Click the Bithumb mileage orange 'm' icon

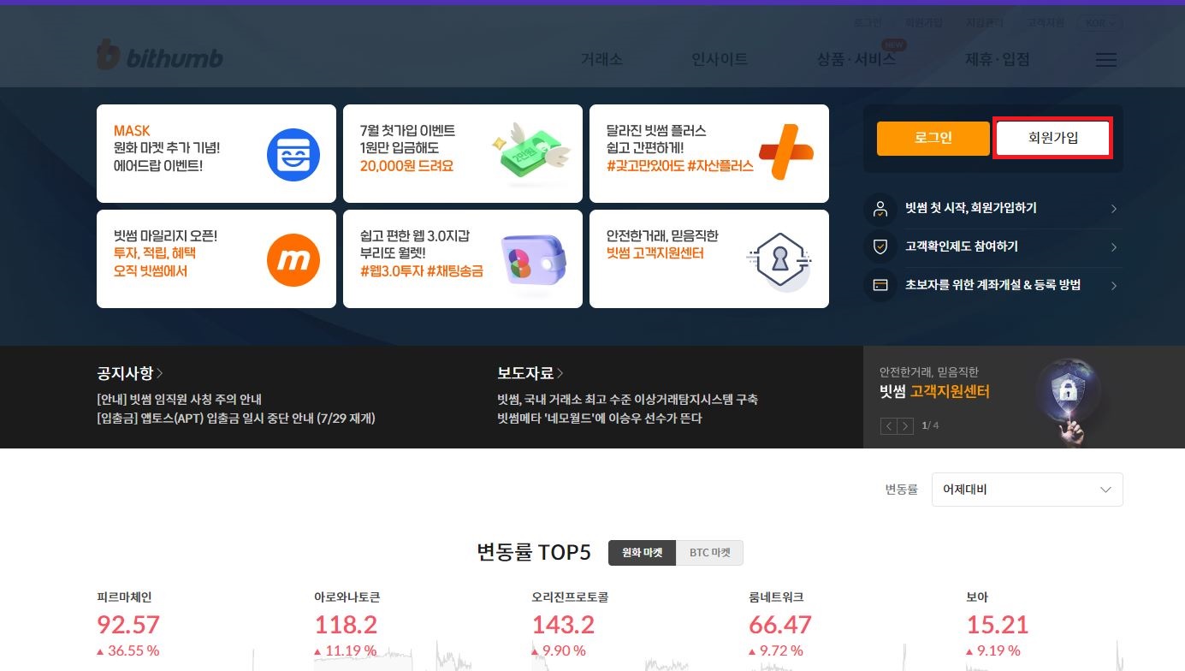click(293, 258)
